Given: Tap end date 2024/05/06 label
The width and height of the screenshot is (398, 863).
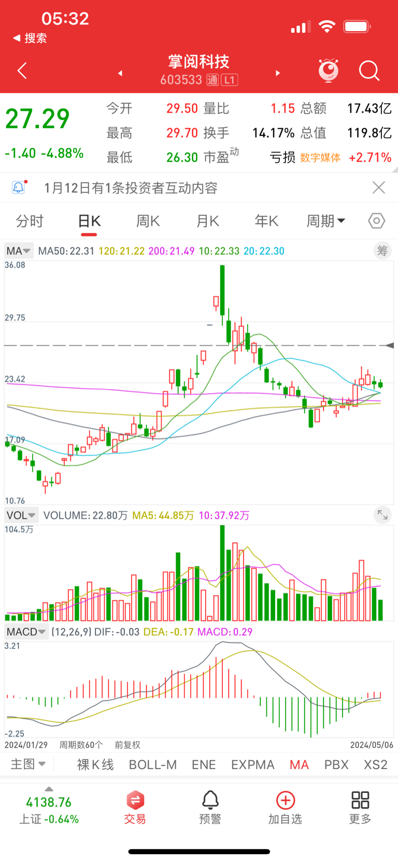Looking at the screenshot, I should [x=372, y=745].
